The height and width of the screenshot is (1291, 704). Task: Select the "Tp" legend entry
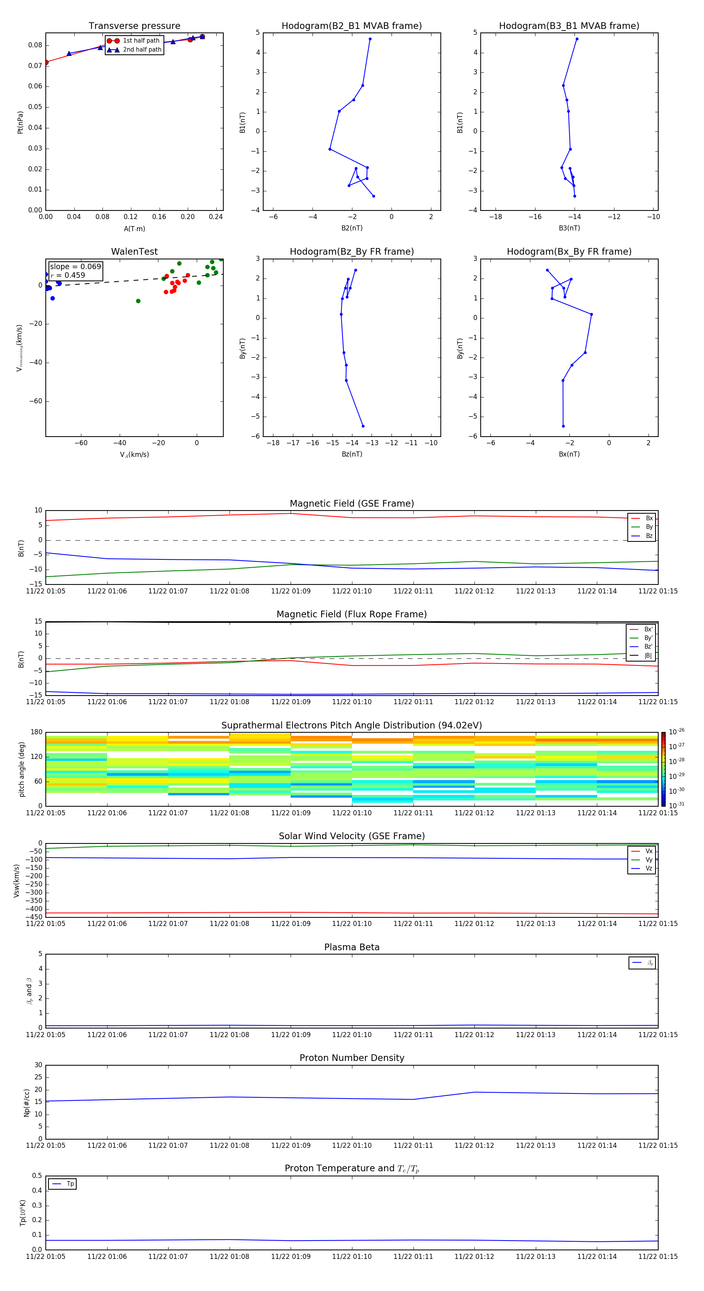tap(63, 1184)
